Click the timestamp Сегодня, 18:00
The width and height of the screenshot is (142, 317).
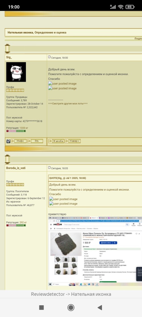[x=60, y=58]
